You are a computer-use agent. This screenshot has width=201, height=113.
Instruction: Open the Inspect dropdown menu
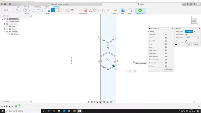115,13
